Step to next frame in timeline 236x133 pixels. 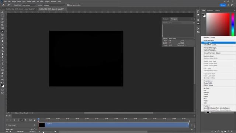18,120
